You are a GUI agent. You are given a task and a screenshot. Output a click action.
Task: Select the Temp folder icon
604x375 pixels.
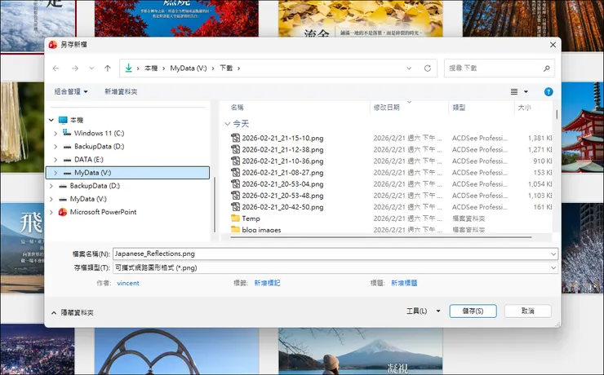point(235,218)
